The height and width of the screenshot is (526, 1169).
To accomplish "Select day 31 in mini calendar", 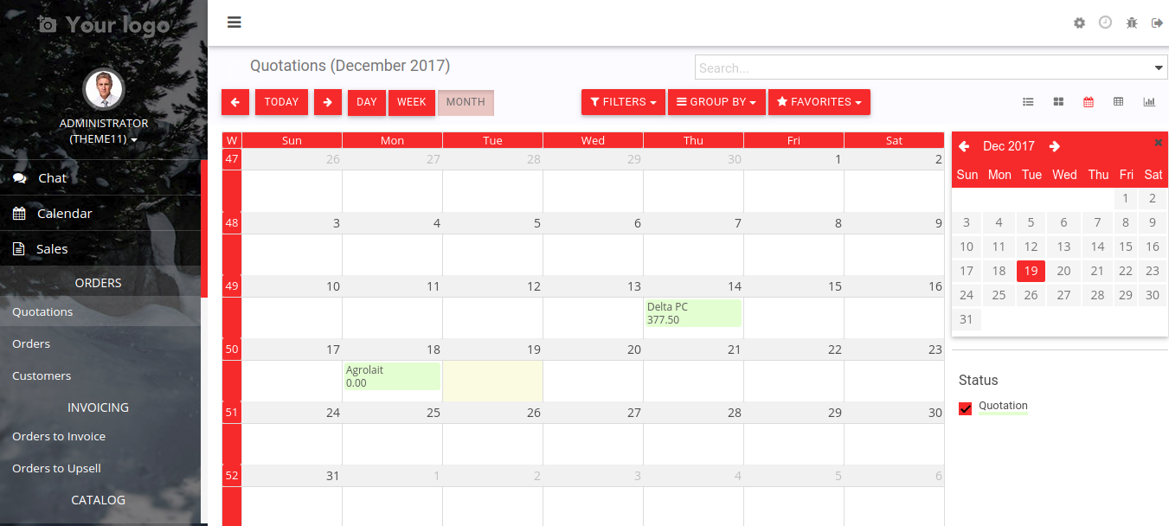I will (967, 319).
